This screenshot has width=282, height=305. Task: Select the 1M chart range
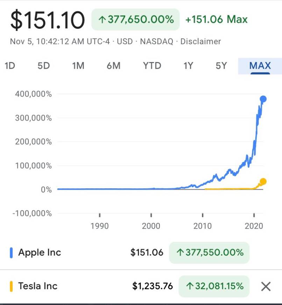[x=78, y=66]
